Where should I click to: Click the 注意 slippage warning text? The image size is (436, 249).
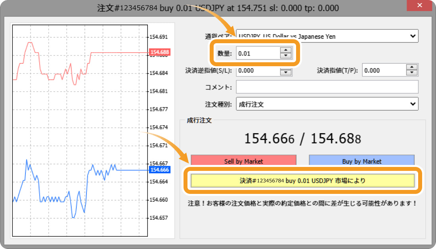(302, 203)
